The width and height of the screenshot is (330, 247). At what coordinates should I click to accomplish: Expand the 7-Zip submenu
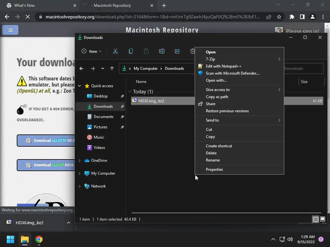(x=239, y=59)
